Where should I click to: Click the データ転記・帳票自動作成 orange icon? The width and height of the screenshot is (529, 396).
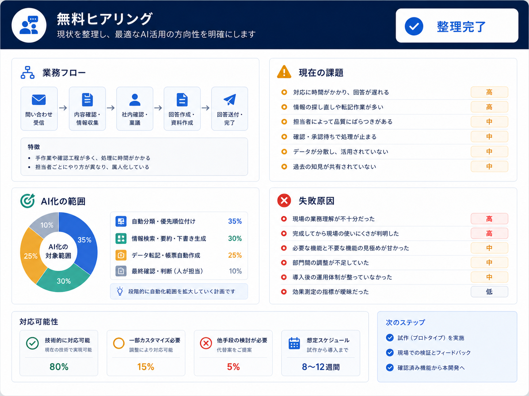coord(121,255)
